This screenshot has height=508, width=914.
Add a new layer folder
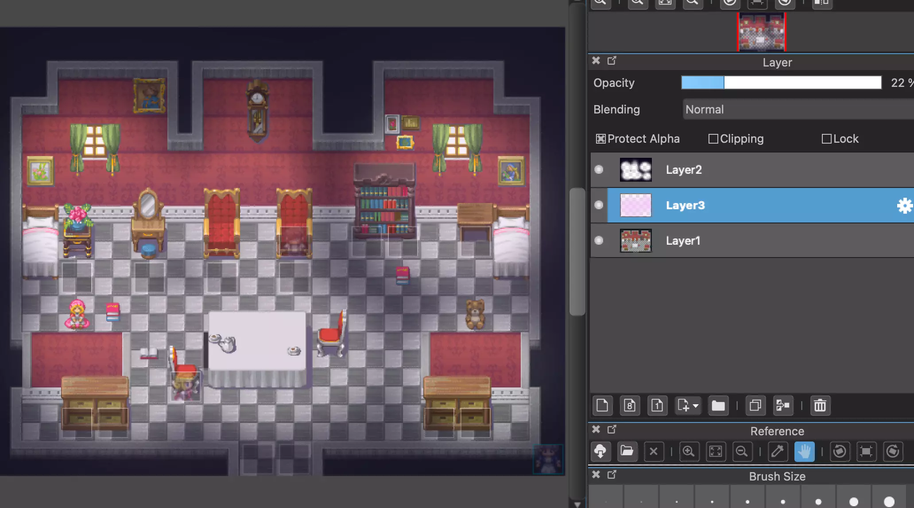click(x=718, y=406)
